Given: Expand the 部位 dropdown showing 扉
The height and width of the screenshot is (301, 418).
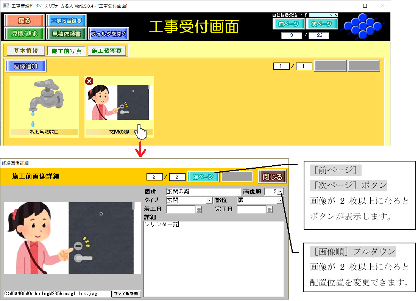Looking at the screenshot, I should pyautogui.click(x=281, y=201).
